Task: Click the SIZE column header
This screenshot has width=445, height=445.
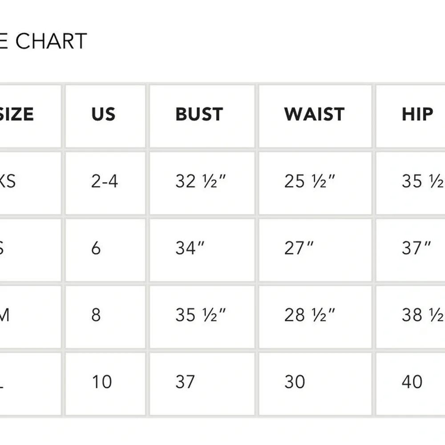Action: click(x=16, y=114)
